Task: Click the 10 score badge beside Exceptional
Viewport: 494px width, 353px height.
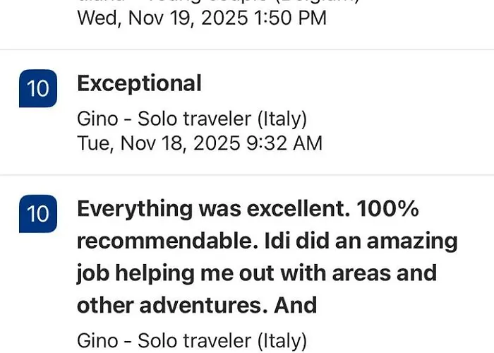Action: (38, 88)
